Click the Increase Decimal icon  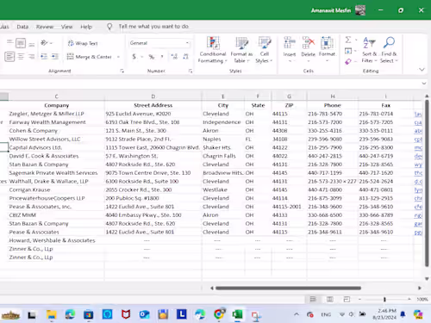coord(174,57)
